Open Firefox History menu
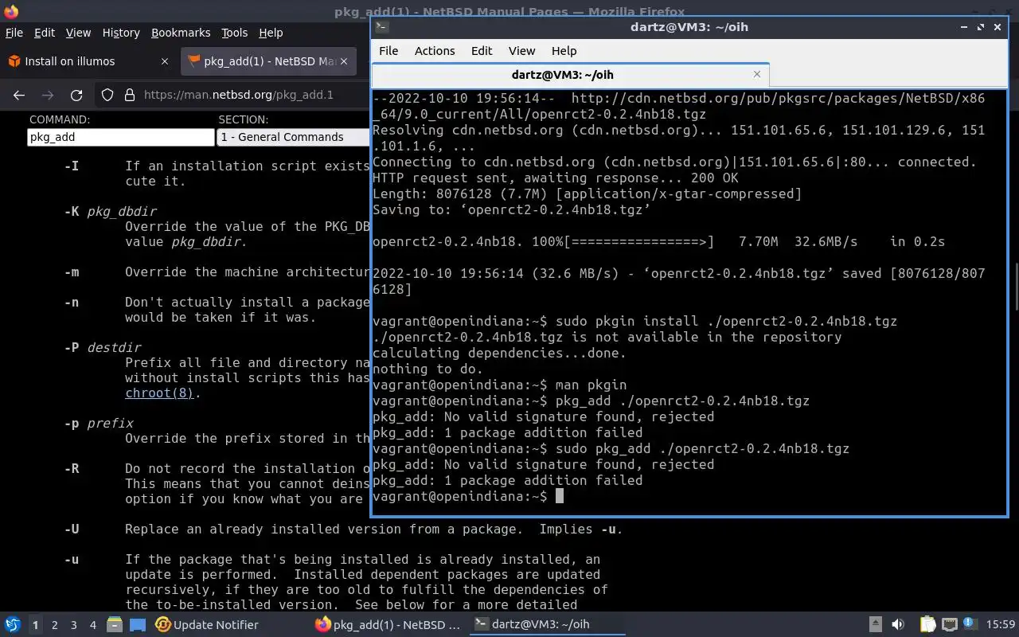The width and height of the screenshot is (1019, 637). click(121, 33)
